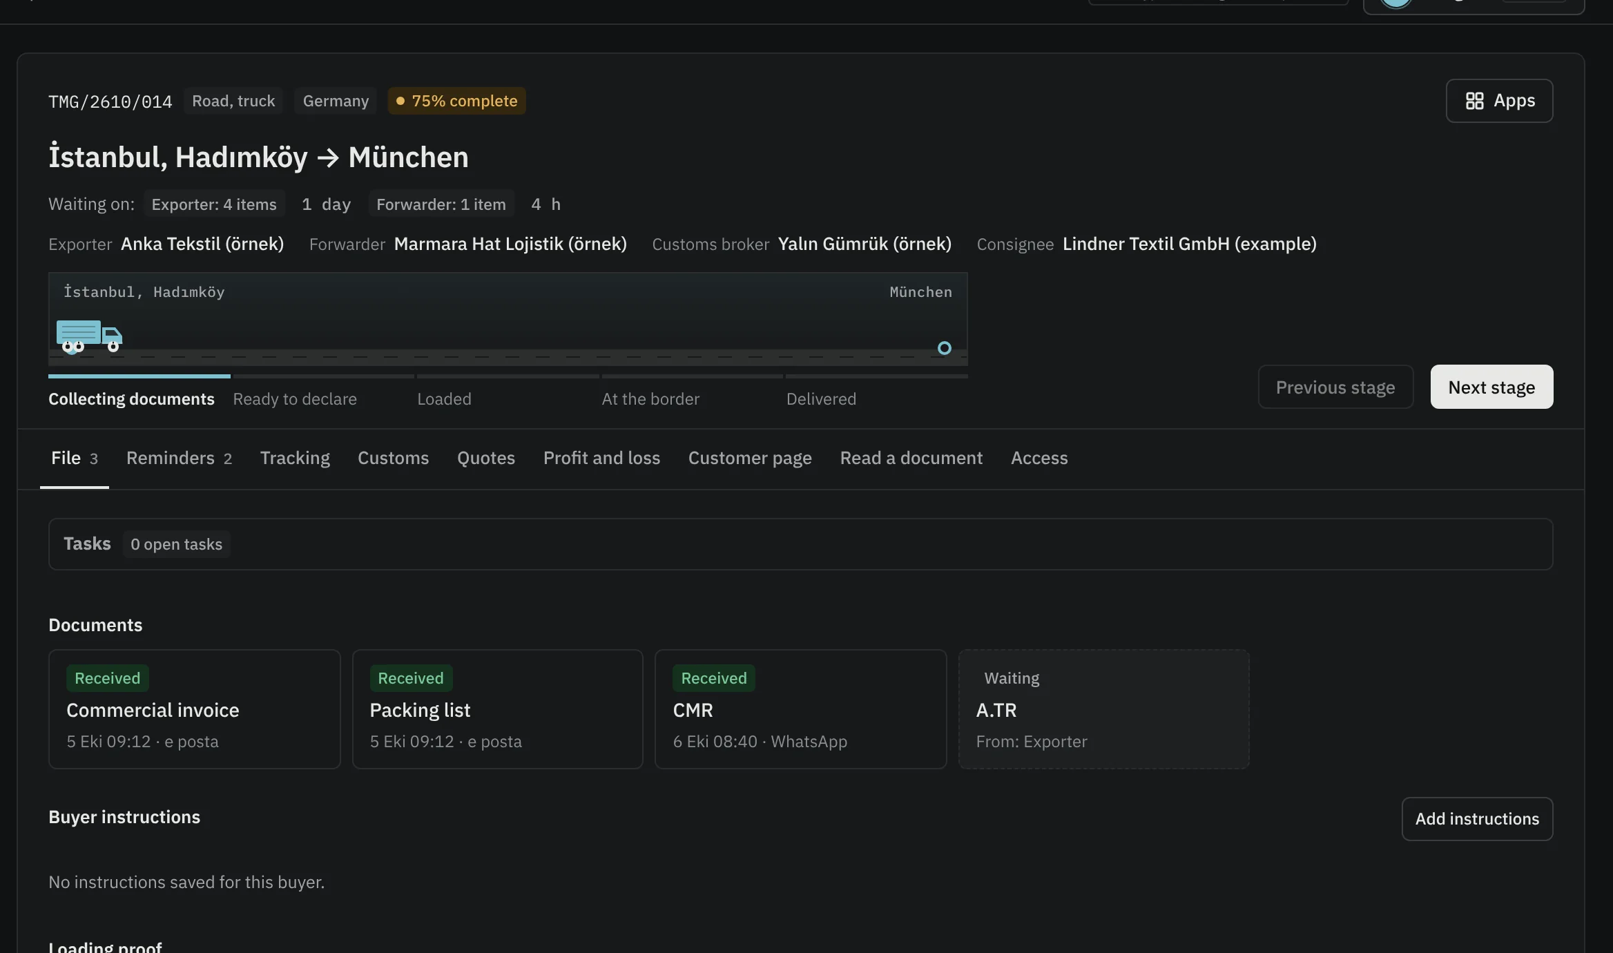Go to the Customs tab
Image resolution: width=1613 pixels, height=953 pixels.
tap(393, 458)
